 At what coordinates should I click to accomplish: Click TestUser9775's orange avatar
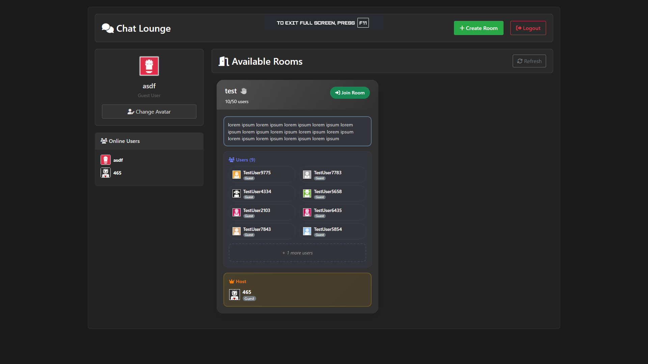click(x=237, y=175)
